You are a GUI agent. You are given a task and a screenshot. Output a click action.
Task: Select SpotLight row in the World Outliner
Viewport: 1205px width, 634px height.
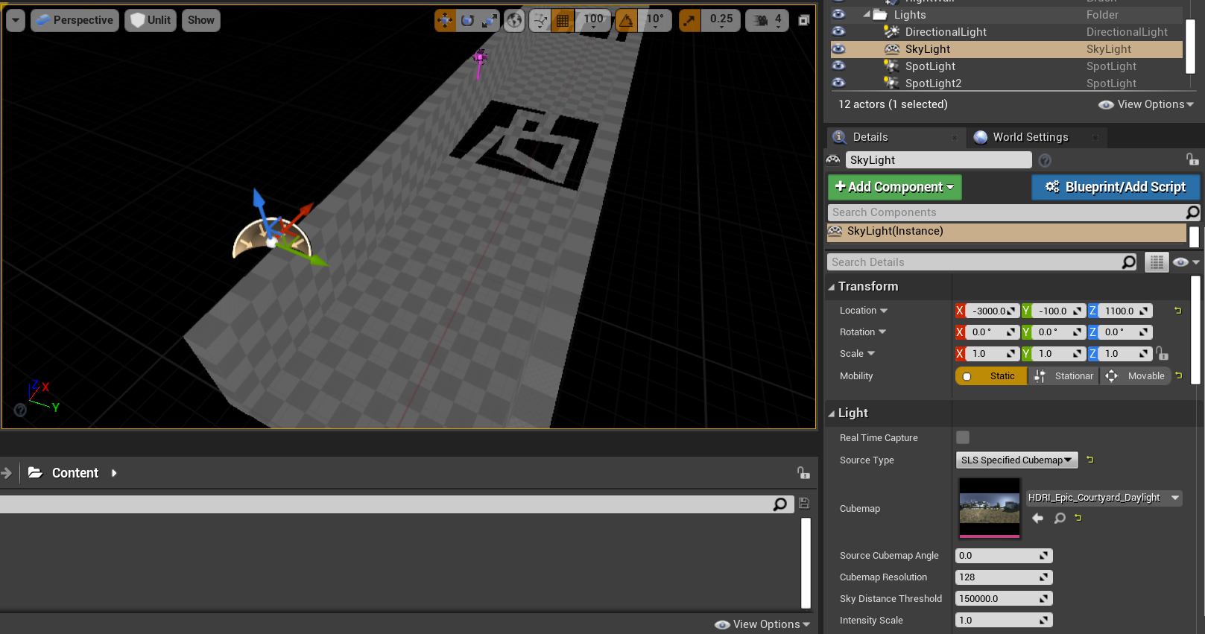coord(1006,66)
